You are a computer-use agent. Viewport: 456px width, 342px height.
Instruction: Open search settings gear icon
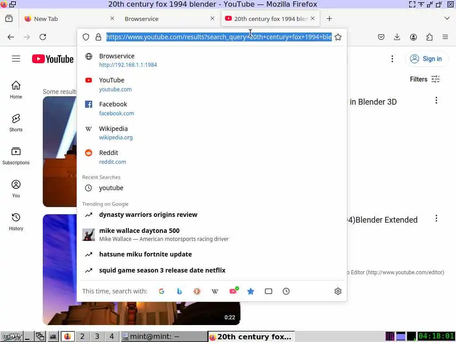coord(338,291)
